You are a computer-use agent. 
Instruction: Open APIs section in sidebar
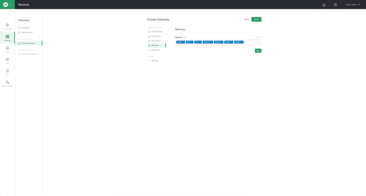pyautogui.click(x=7, y=60)
